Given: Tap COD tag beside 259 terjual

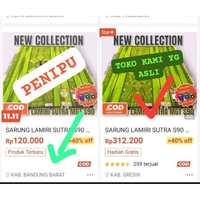Looking at the screenshot, I should (x=183, y=164).
